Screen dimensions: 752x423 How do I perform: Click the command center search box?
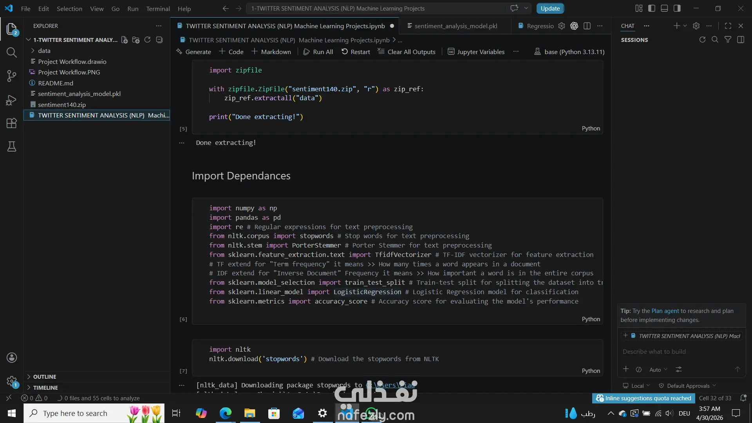pos(376,8)
